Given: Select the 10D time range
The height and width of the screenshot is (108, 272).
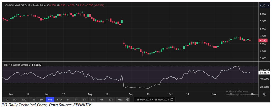Looking at the screenshot, I should pyautogui.click(x=24, y=100).
